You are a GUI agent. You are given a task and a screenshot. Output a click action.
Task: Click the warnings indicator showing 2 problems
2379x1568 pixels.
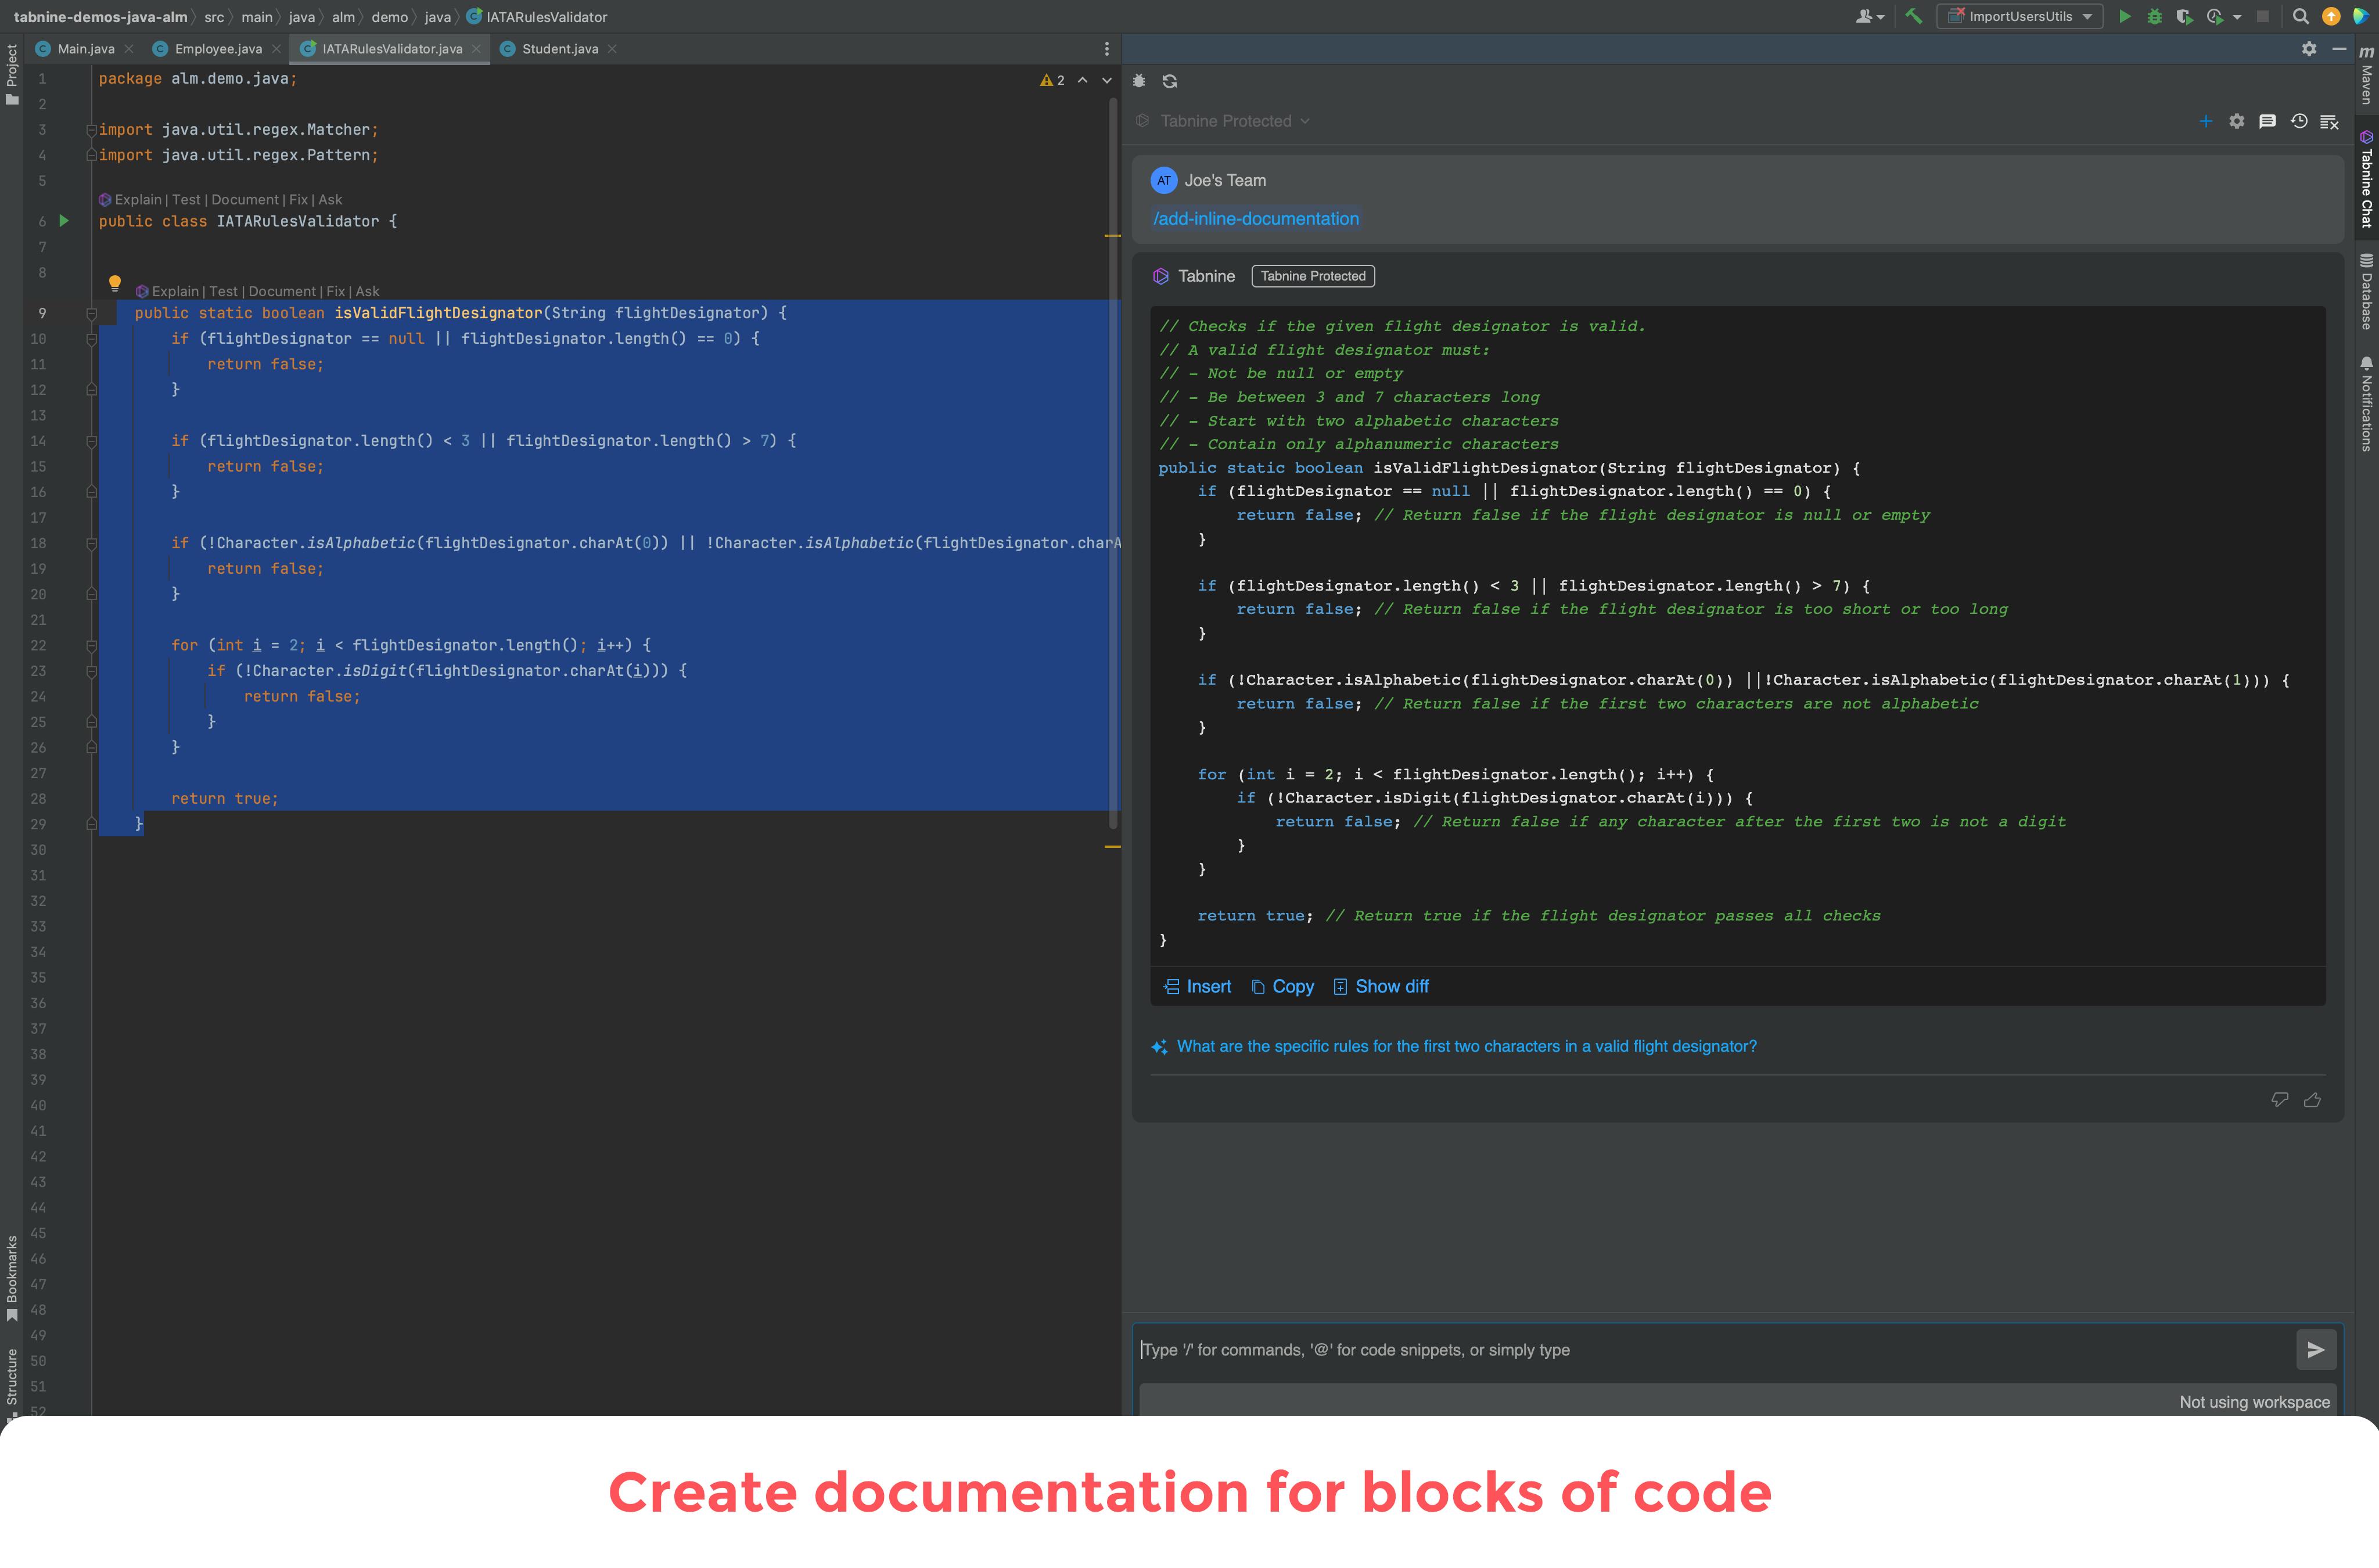pyautogui.click(x=1053, y=80)
